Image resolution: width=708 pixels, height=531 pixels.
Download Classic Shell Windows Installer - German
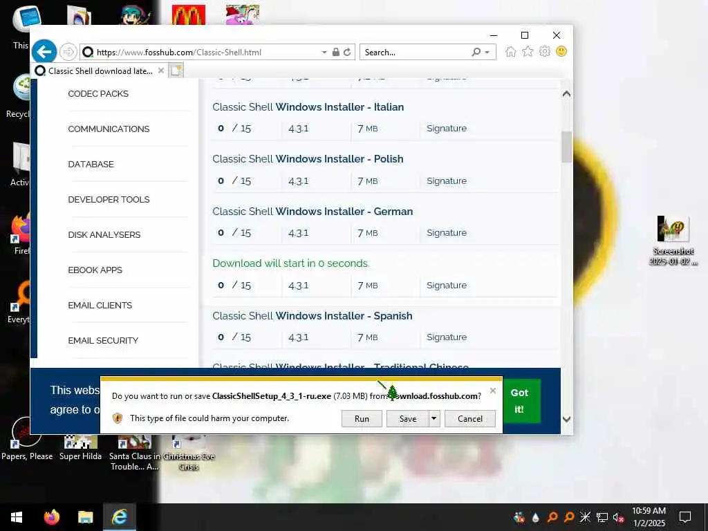click(313, 212)
